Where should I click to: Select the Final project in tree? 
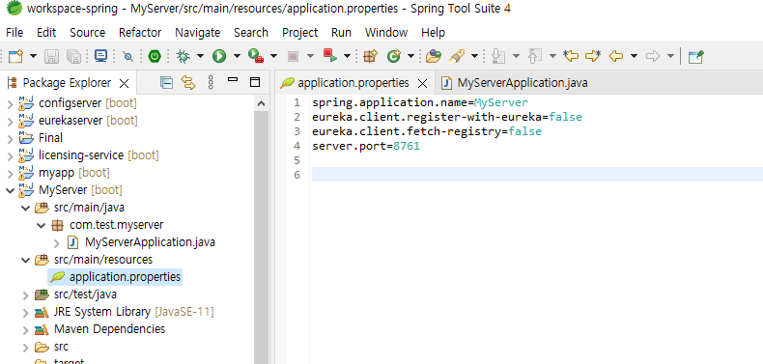point(41,138)
